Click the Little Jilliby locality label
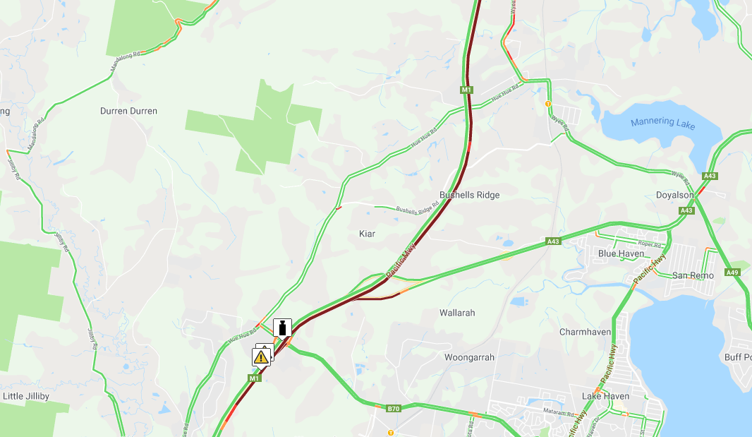The image size is (752, 437). pyautogui.click(x=26, y=396)
